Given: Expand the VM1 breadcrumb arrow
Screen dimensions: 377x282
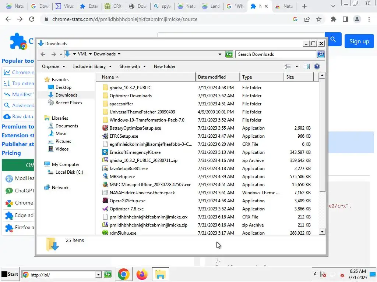Looking at the screenshot, I should click(91, 54).
